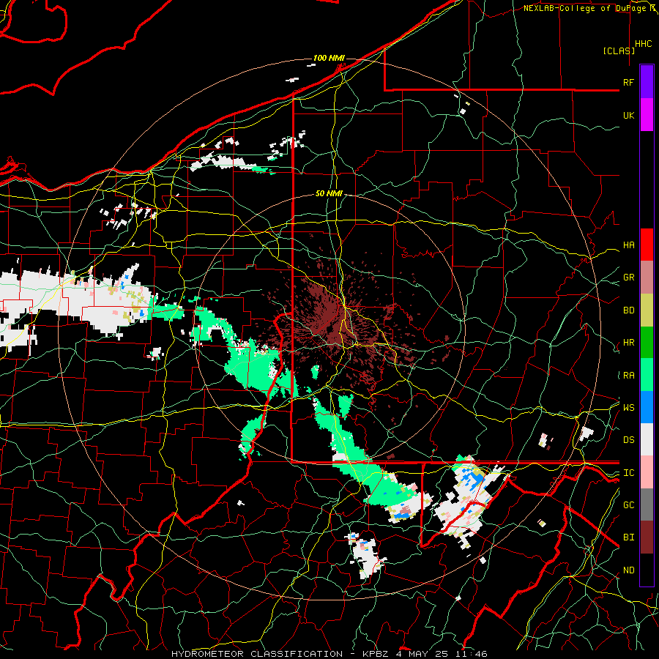Click the HA red legend swatch
Image resolution: width=659 pixels, height=659 pixels.
pos(647,245)
